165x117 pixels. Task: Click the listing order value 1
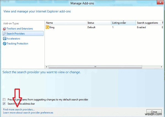pos(113,27)
